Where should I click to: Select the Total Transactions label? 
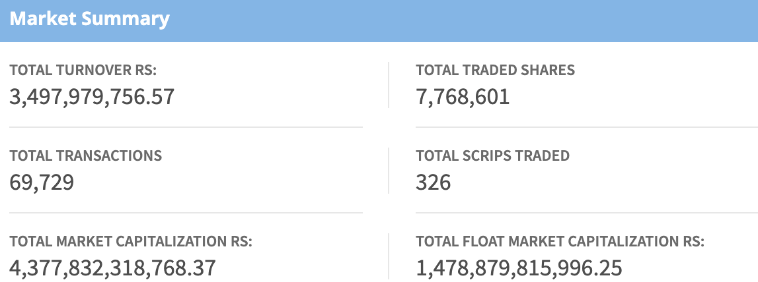[86, 155]
